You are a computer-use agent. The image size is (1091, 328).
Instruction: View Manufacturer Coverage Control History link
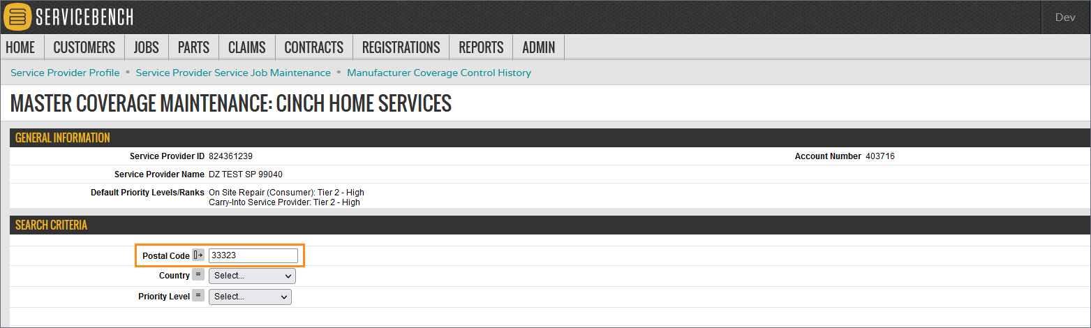pos(439,73)
